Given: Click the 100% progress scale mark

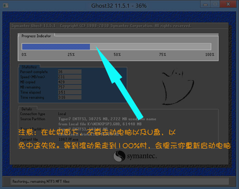Looking at the screenshot, I should coord(210,54).
